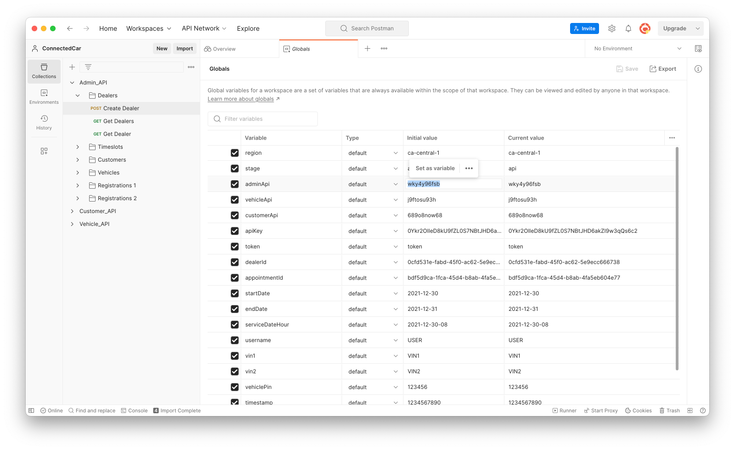Toggle the sidebar icon in status bar
Screen dimensions: 735x450
(31, 411)
